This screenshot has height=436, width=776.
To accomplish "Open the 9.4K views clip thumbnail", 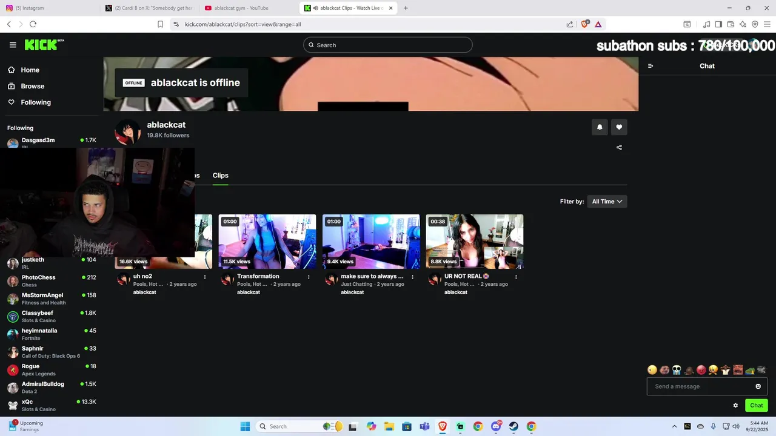I will [371, 242].
